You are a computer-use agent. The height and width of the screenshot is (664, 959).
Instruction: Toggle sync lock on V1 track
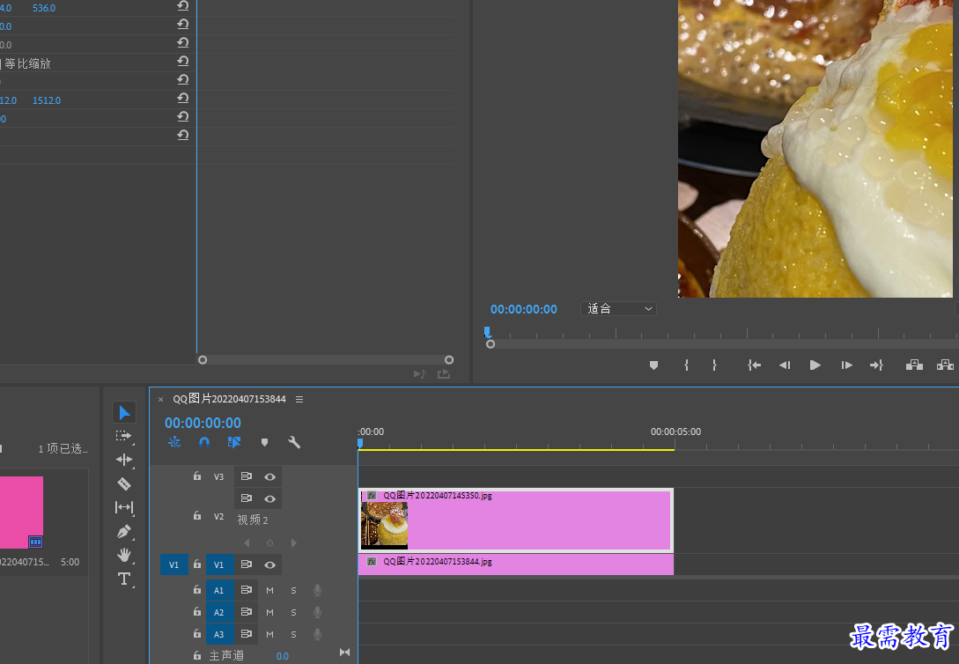click(247, 564)
